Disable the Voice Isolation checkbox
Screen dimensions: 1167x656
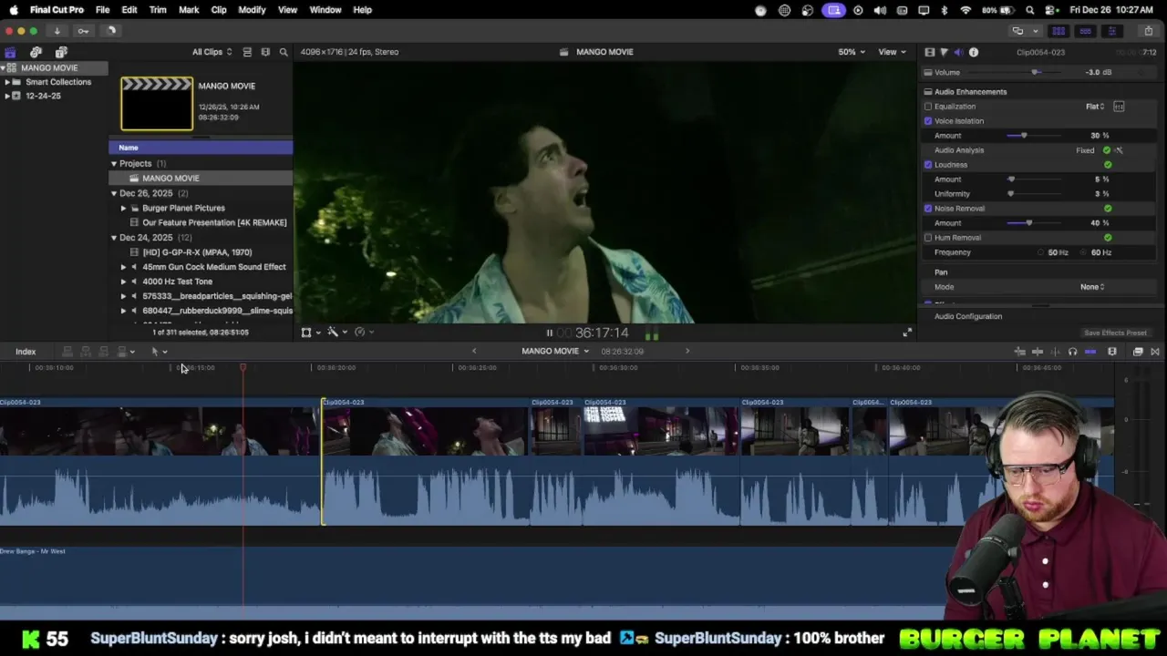click(928, 121)
